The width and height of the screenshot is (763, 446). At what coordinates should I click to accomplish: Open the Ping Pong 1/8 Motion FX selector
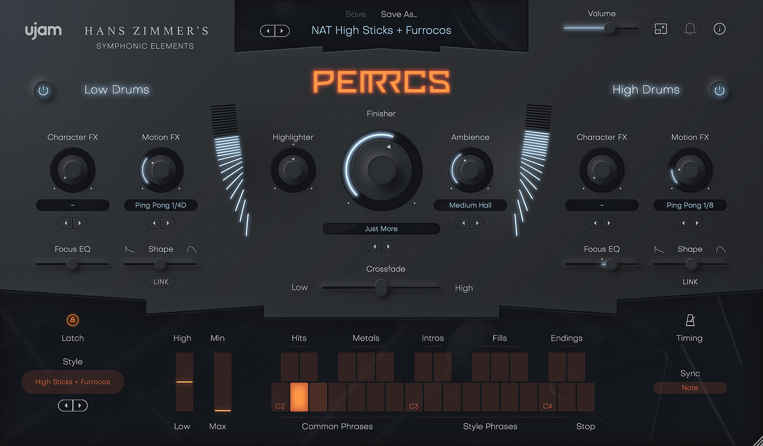[x=690, y=205]
